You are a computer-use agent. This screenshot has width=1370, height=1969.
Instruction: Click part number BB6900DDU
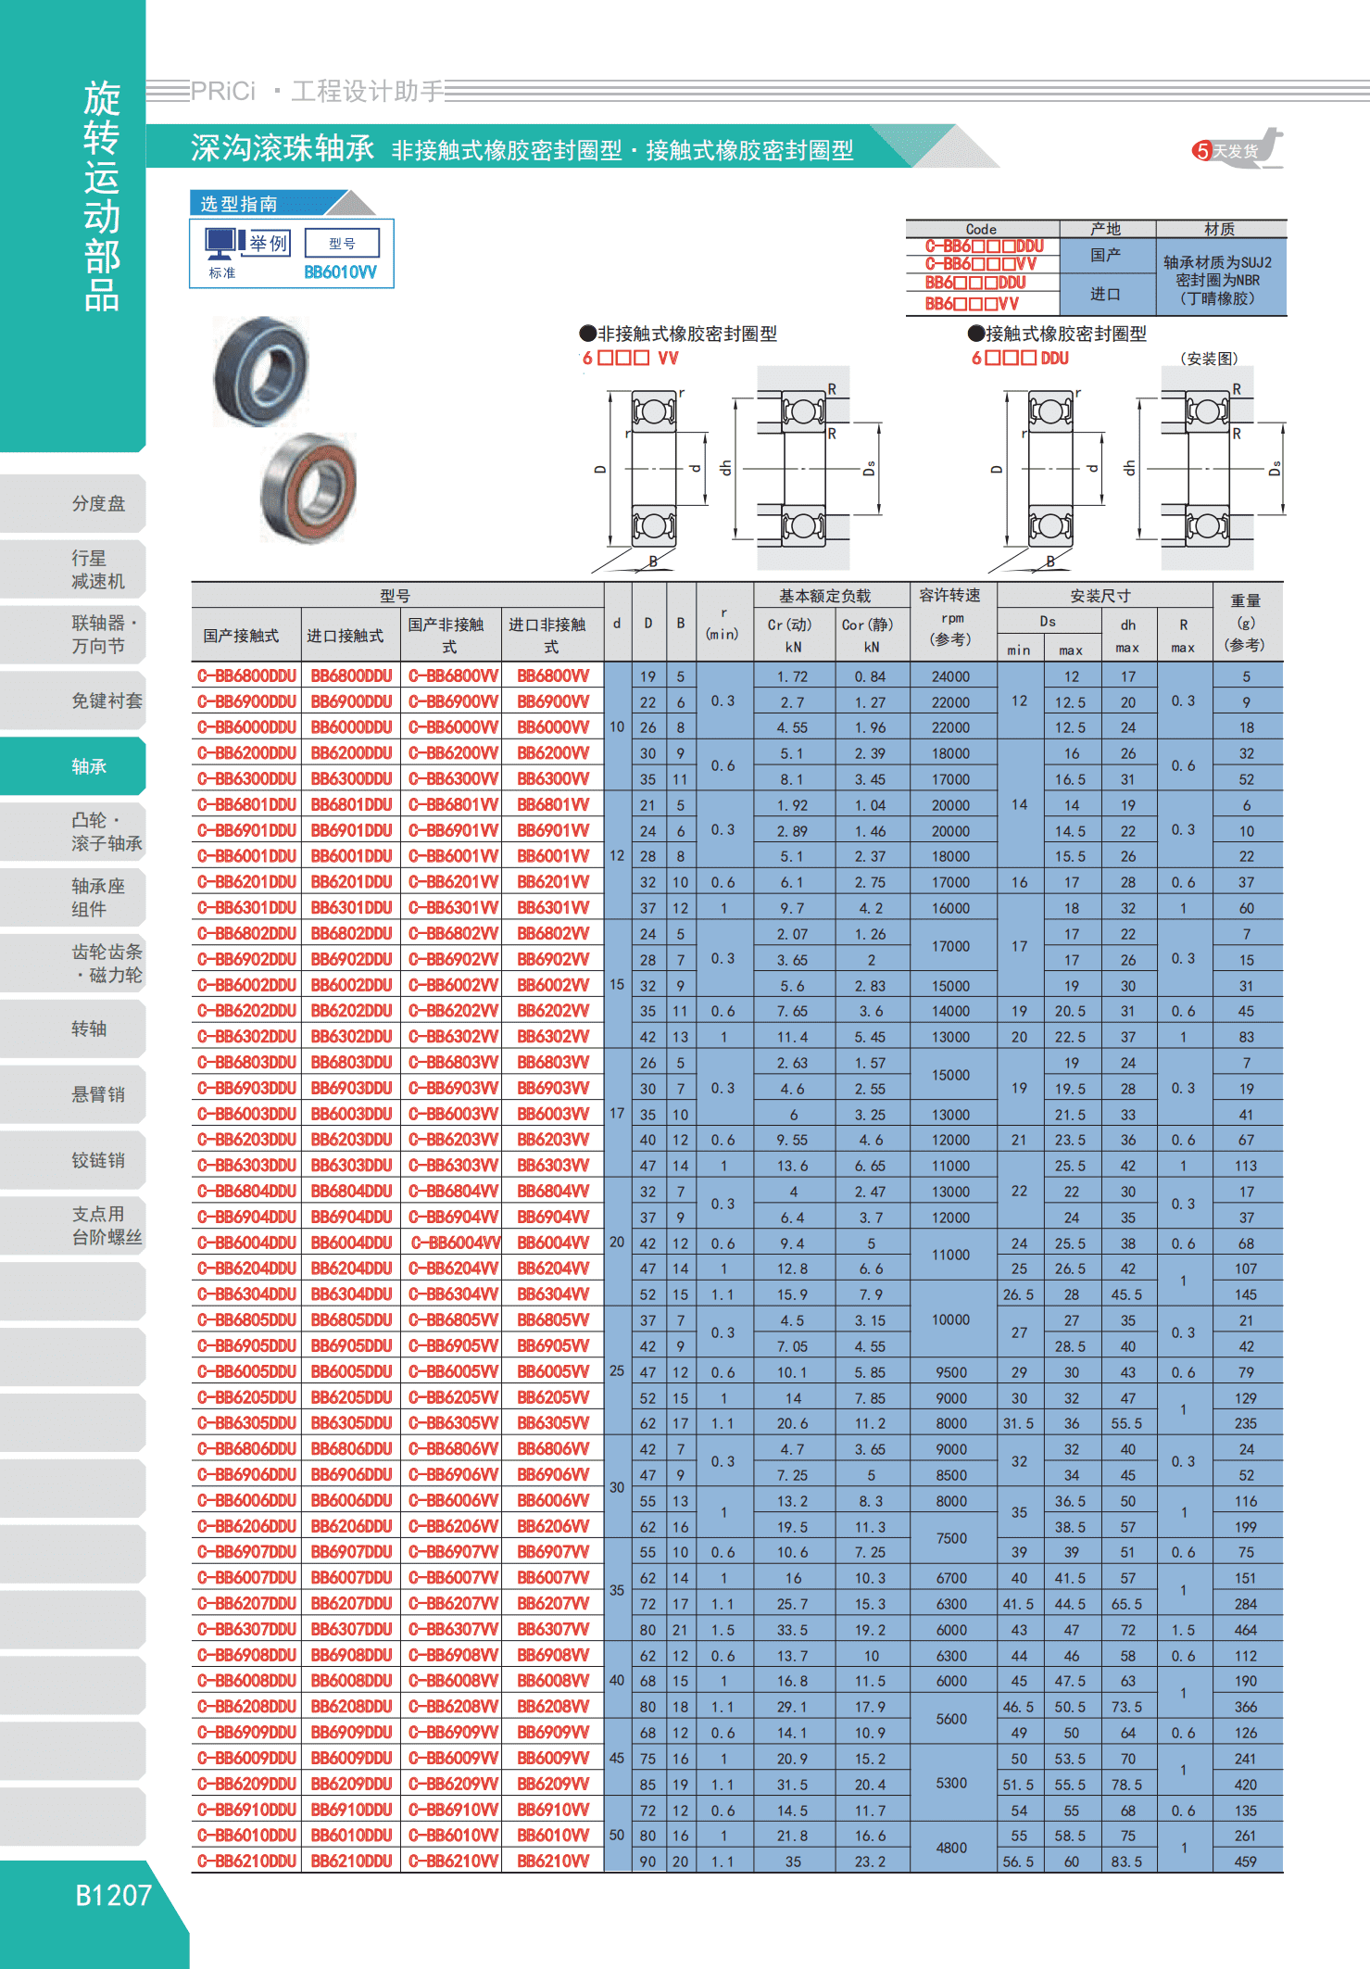pyautogui.click(x=351, y=702)
